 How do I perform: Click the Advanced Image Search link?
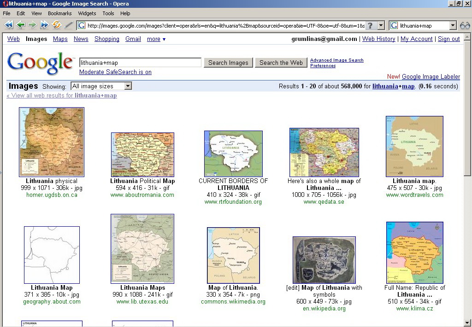(x=336, y=60)
